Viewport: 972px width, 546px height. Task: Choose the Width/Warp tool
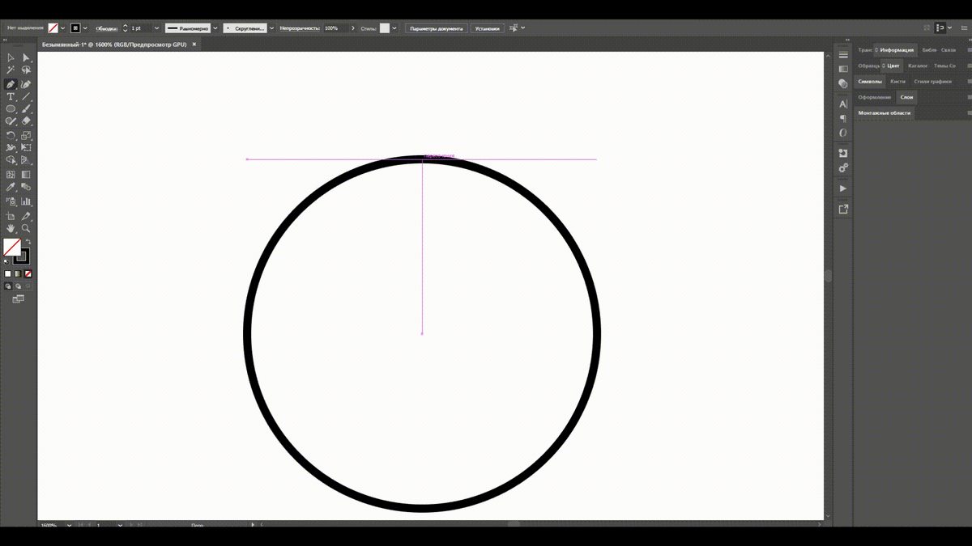click(x=11, y=147)
